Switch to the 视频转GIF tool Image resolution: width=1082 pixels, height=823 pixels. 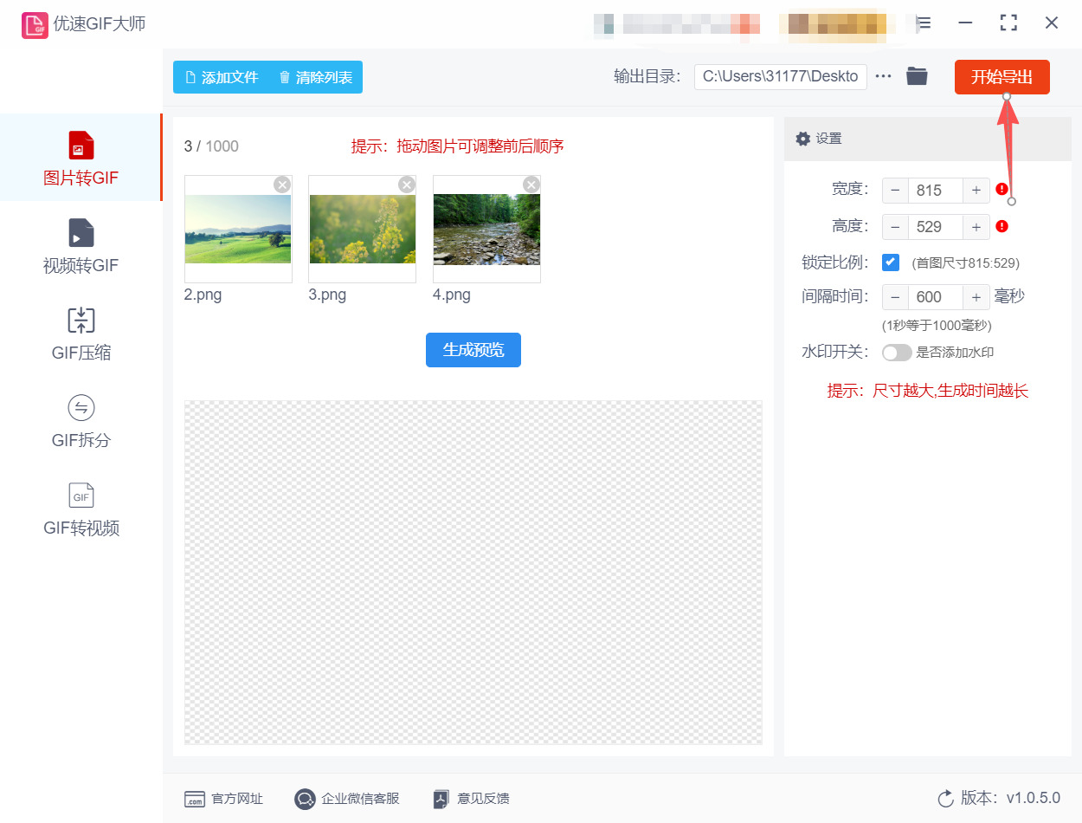pyautogui.click(x=81, y=247)
